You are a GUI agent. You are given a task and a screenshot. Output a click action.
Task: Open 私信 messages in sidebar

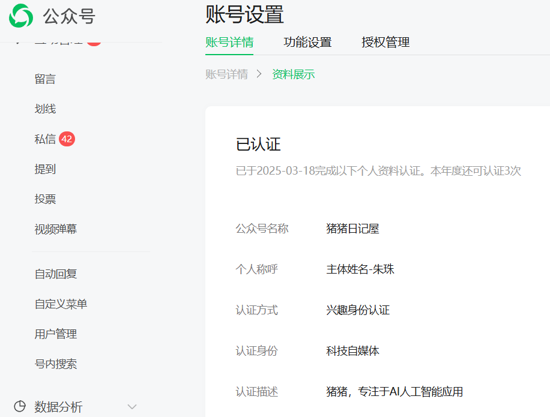tap(45, 139)
